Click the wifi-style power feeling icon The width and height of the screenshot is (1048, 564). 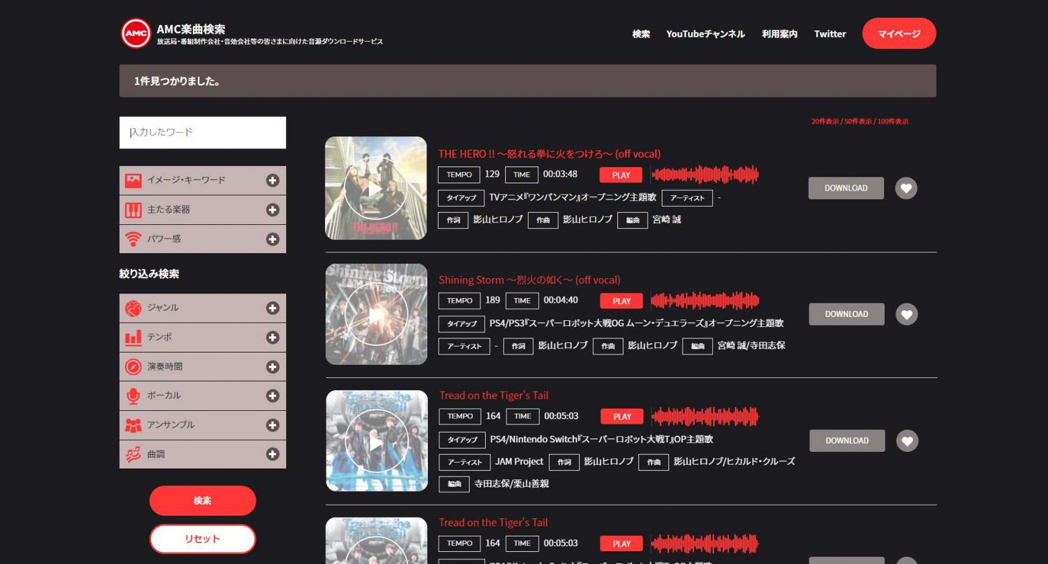(133, 238)
